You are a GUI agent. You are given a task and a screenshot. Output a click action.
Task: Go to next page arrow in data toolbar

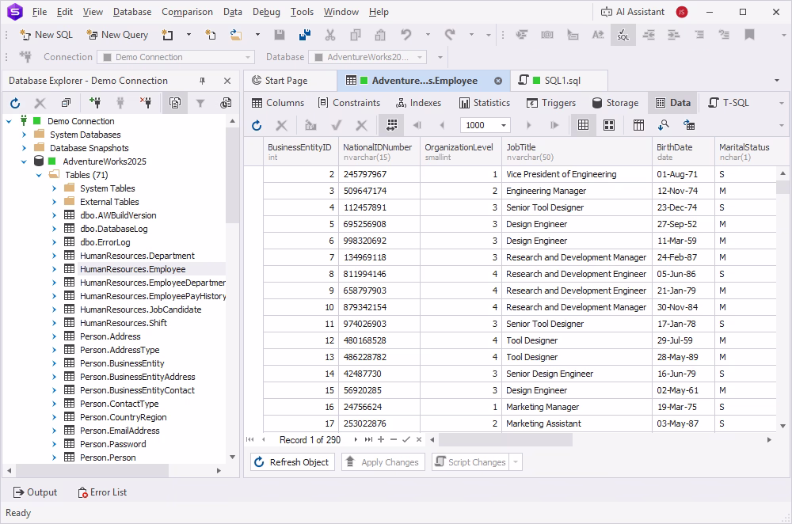point(529,125)
